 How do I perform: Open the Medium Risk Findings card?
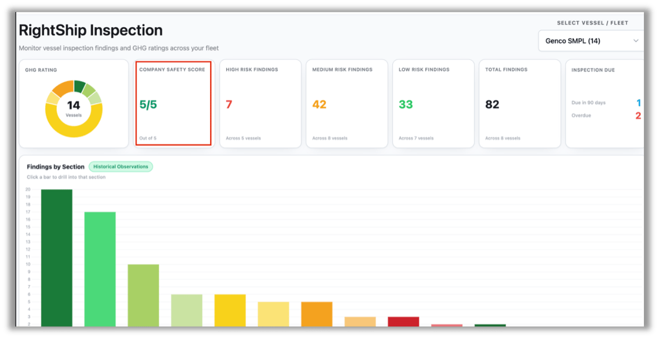347,104
